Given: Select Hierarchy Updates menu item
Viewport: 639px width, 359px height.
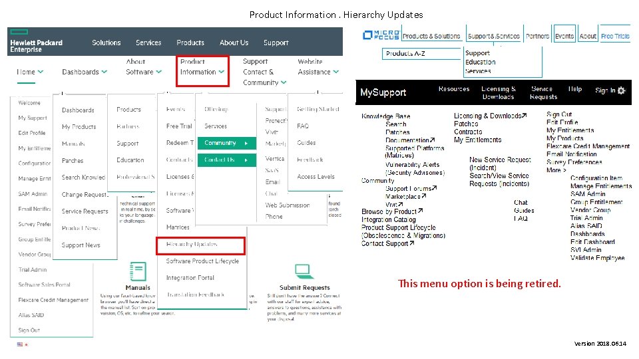Looking at the screenshot, I should click(192, 244).
